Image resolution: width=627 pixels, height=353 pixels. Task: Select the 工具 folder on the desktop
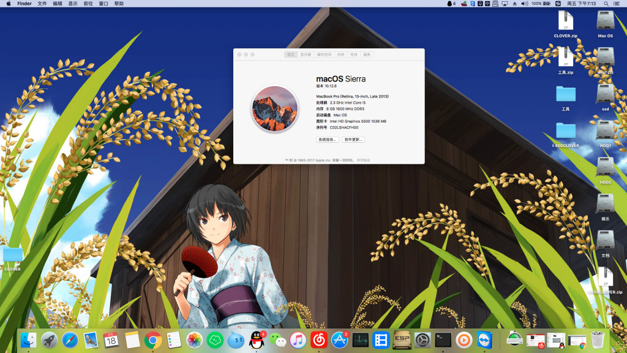tap(565, 97)
